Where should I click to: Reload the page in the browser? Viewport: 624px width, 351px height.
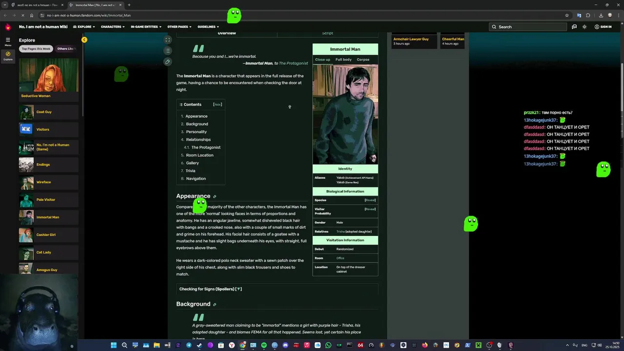pos(22,15)
